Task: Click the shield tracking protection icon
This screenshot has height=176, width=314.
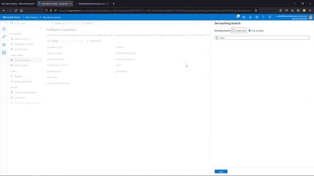Action: coord(46,10)
